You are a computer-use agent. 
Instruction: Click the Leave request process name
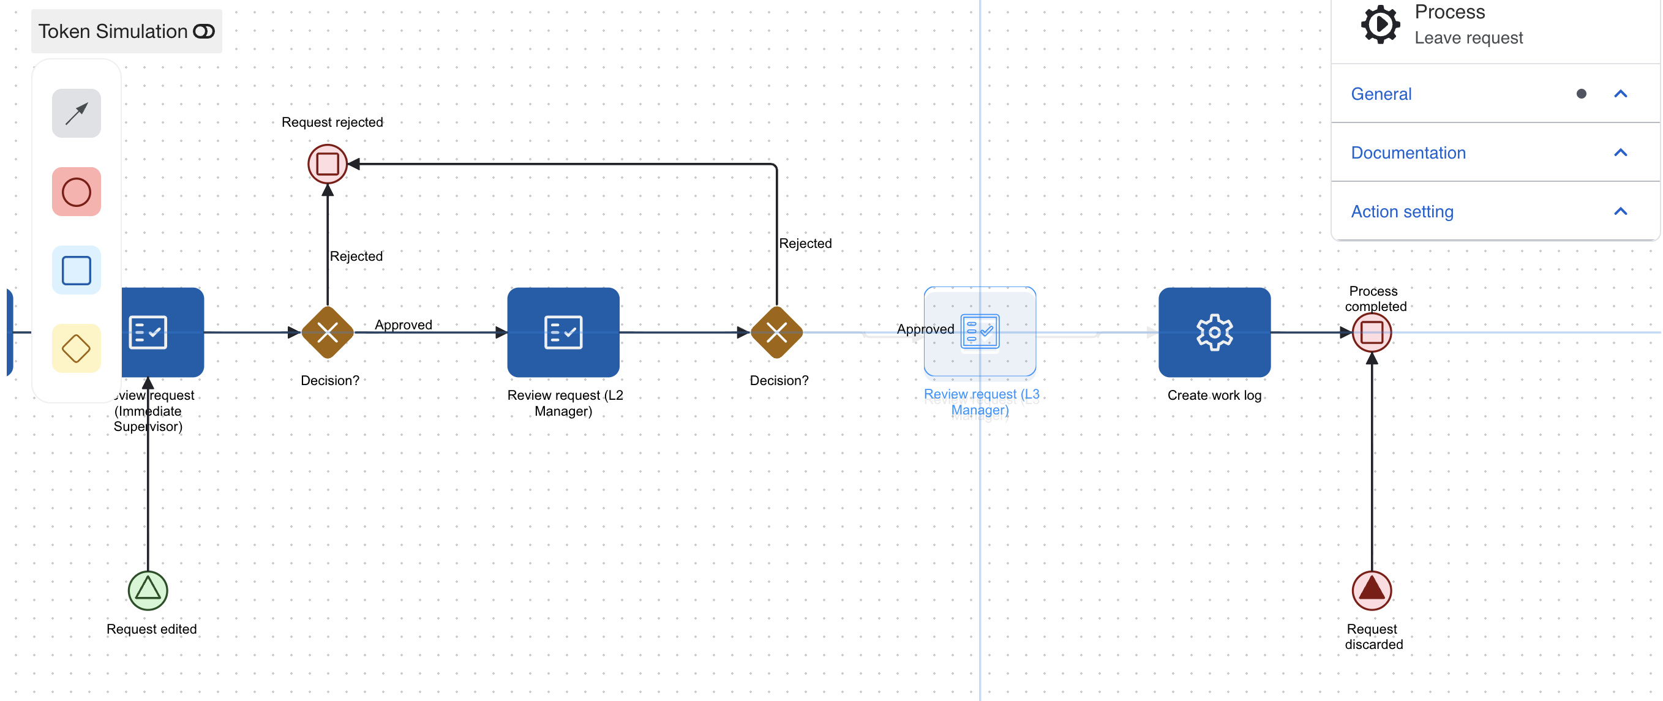click(1468, 38)
